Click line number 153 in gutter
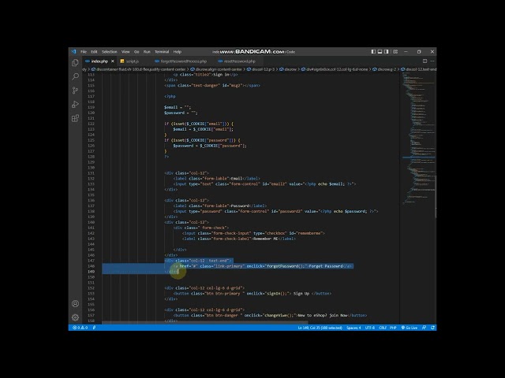 (91, 294)
